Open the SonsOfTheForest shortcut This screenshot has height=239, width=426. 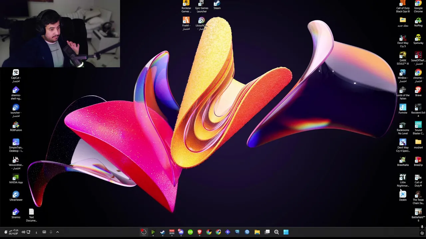pyautogui.click(x=418, y=58)
